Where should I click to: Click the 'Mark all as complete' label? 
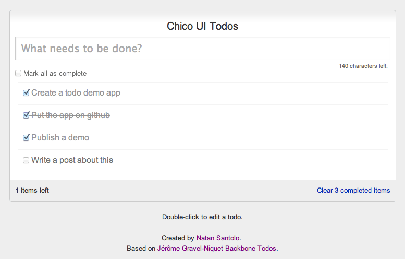click(55, 74)
